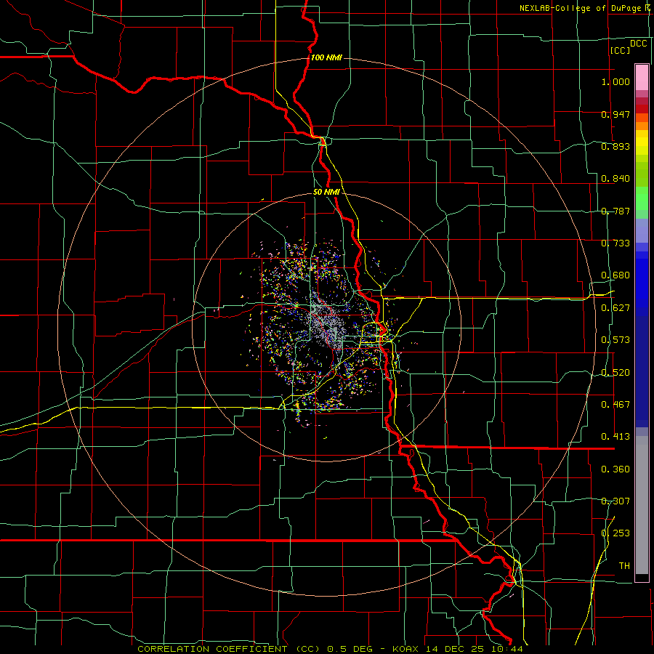Click the 0.467 scale value
This screenshot has width=654, height=654.
615,405
